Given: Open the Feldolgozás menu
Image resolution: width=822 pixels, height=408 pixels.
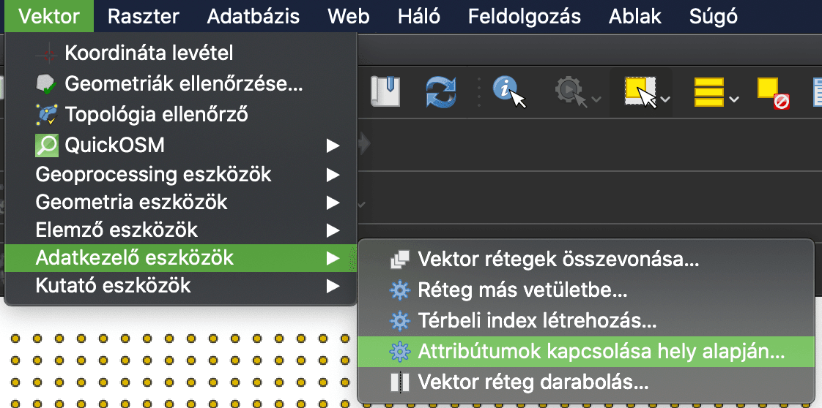Looking at the screenshot, I should point(525,16).
